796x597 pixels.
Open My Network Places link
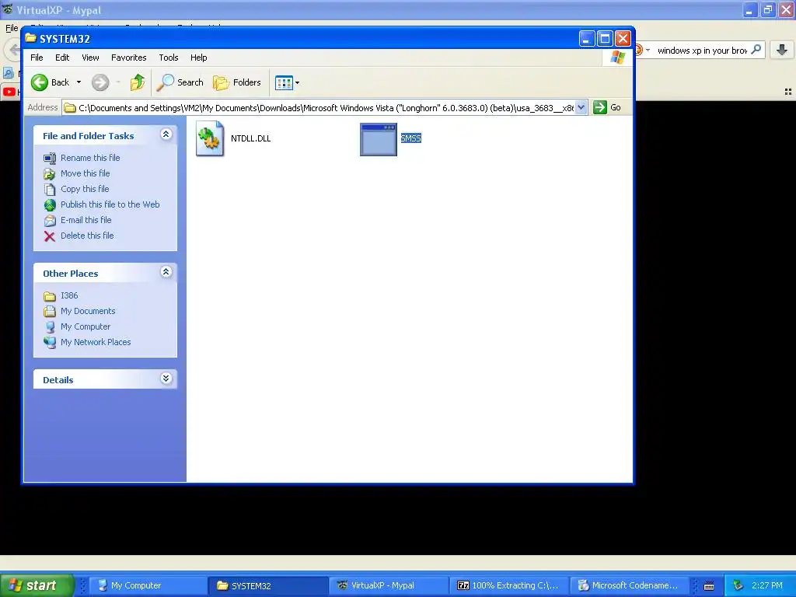pyautogui.click(x=96, y=342)
